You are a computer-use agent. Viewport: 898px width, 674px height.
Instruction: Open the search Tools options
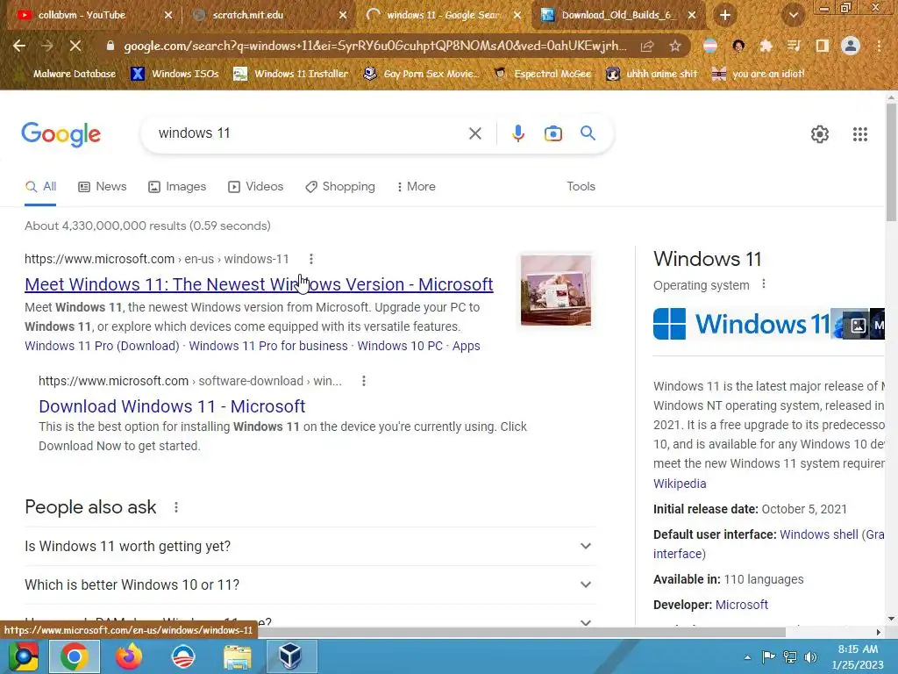(581, 187)
